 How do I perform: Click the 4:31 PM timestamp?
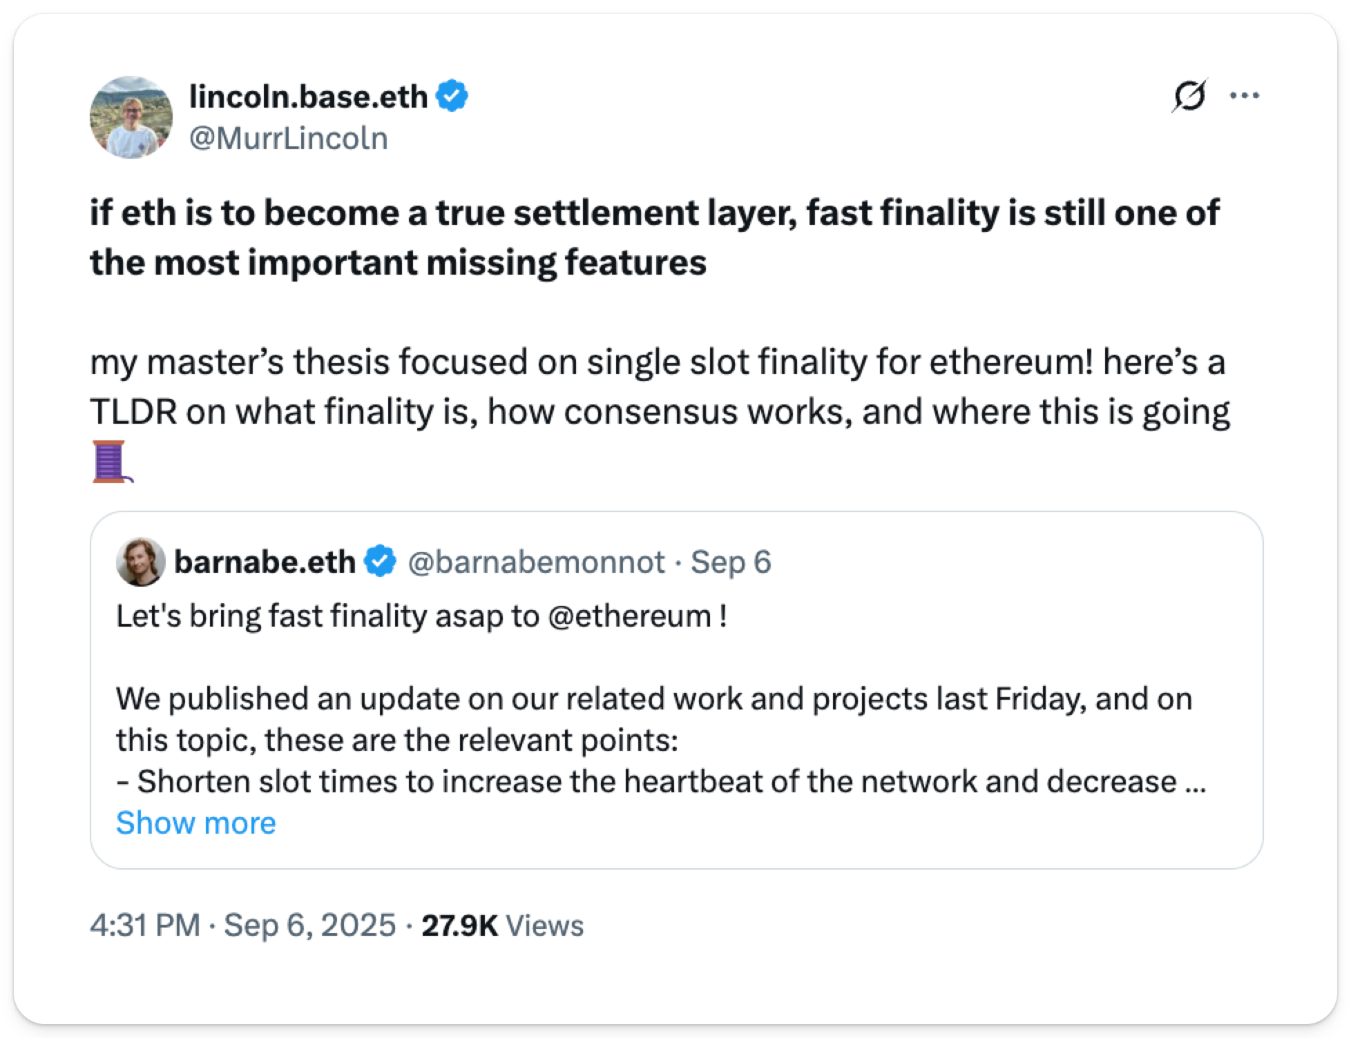pyautogui.click(x=144, y=926)
